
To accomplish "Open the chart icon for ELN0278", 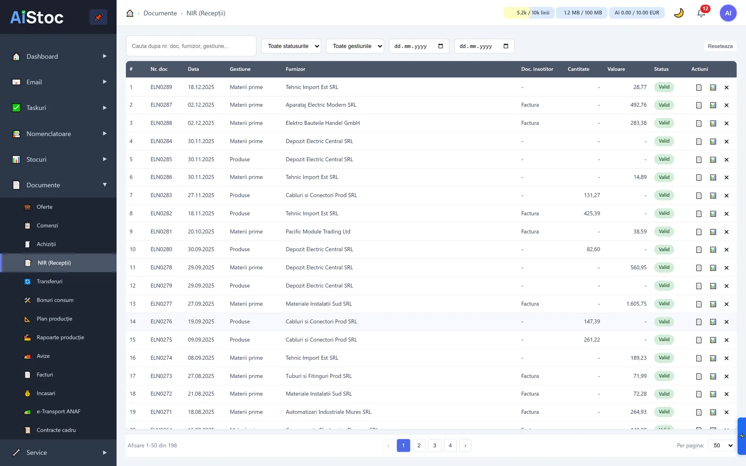I will coord(713,268).
